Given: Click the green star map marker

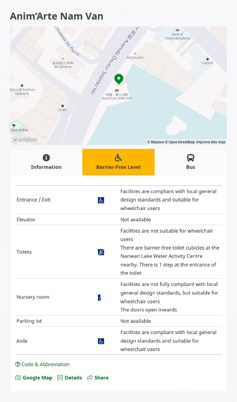Looking at the screenshot, I should click(119, 79).
